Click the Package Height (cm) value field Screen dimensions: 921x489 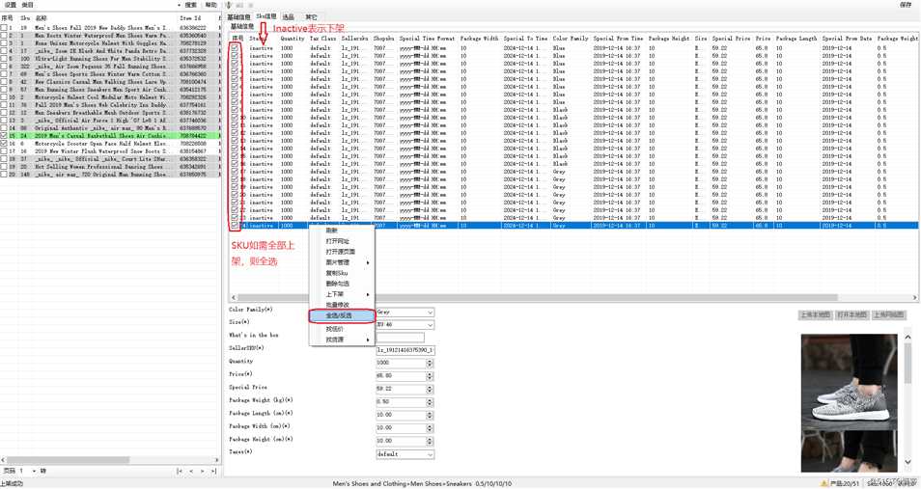(x=401, y=441)
